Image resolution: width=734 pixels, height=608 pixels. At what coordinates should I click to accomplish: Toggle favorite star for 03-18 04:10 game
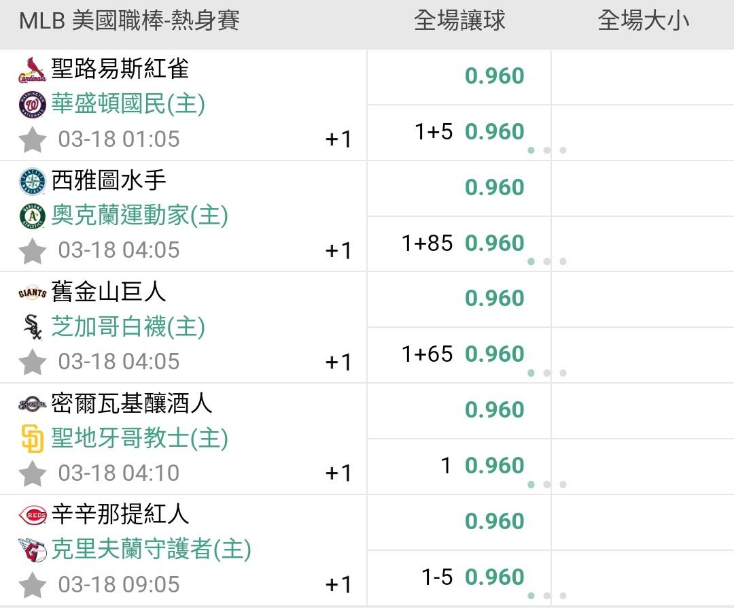32,473
